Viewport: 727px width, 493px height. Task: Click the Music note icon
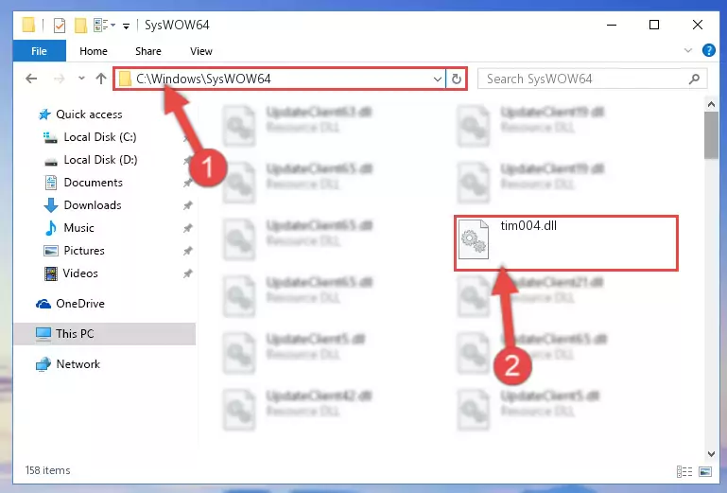click(50, 228)
